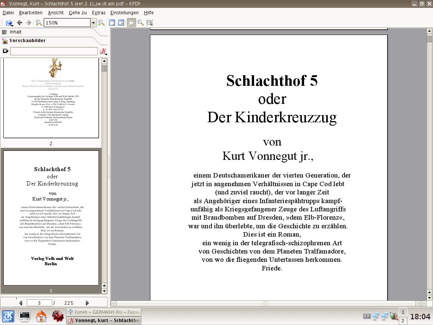Image resolution: width=433 pixels, height=325 pixels.
Task: Open the Hilfe menu
Action: pos(148,13)
